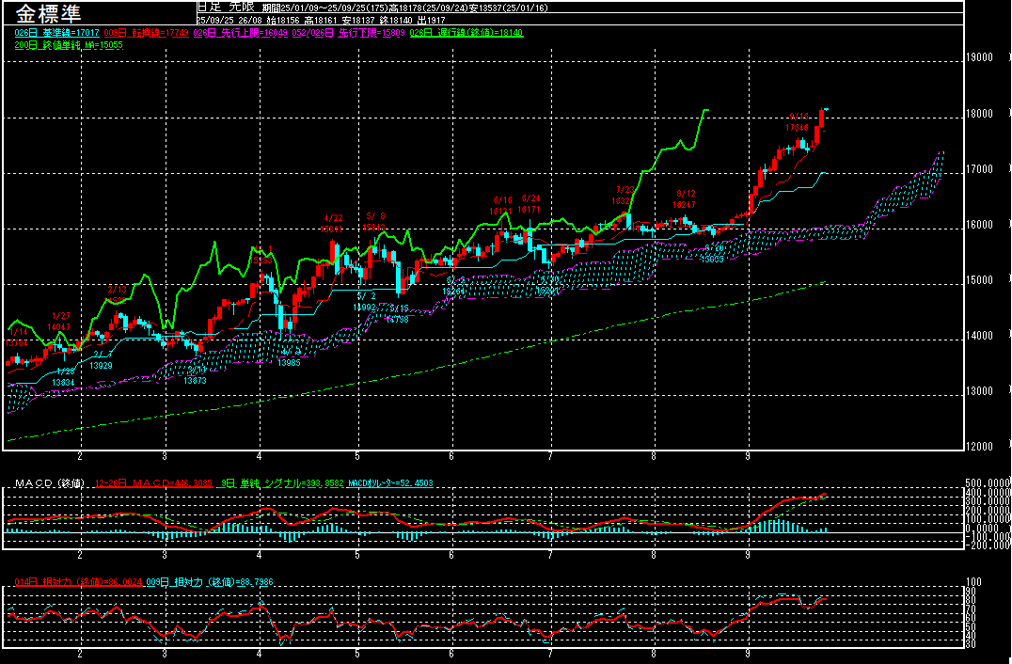
Task: Click the MACDオシレーター value label
Action: coord(391,483)
